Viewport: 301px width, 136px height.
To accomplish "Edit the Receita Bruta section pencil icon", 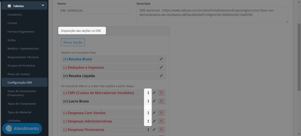I will coord(161,59).
